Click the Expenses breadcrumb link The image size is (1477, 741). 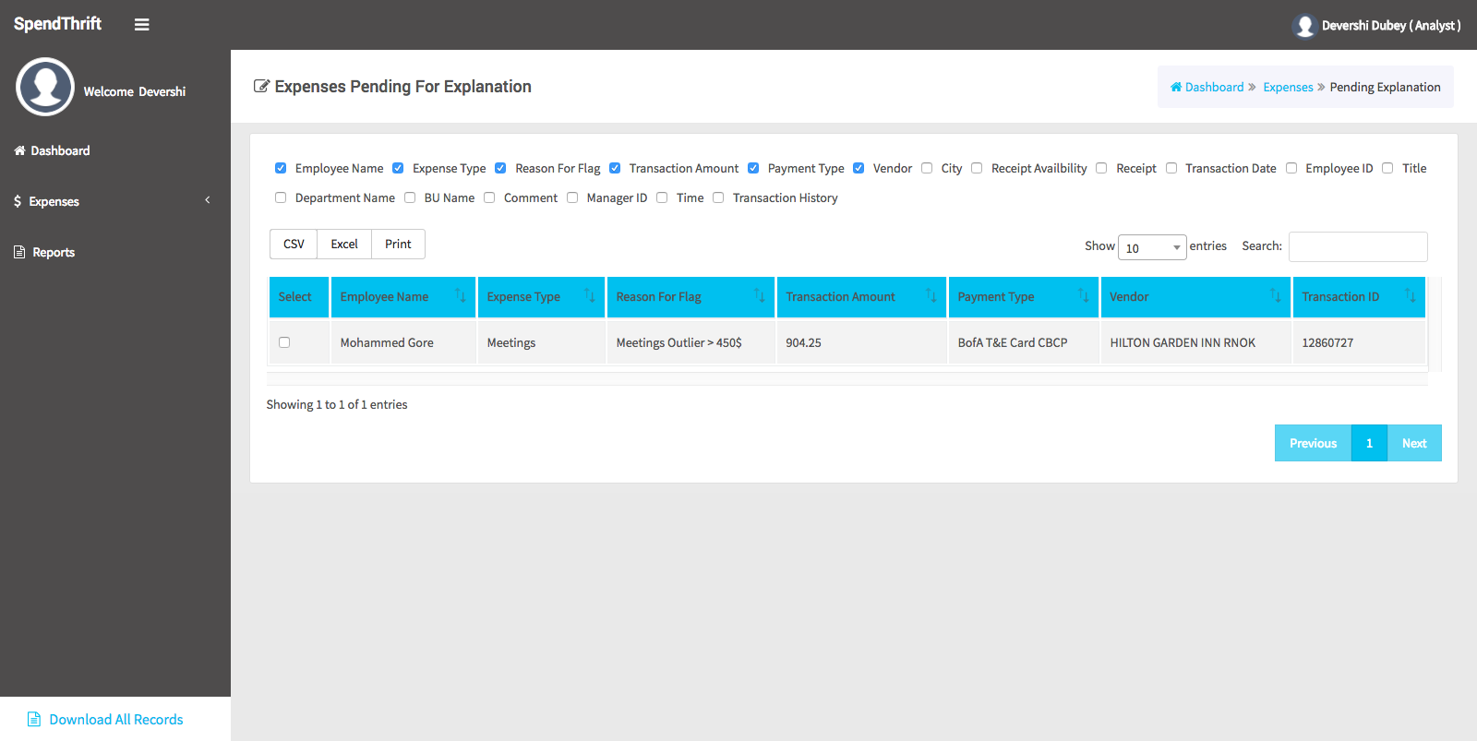[1288, 88]
